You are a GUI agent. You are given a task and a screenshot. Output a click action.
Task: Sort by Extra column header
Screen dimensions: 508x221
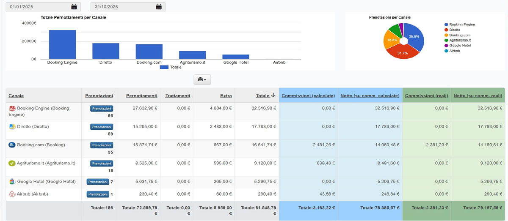tap(226, 96)
